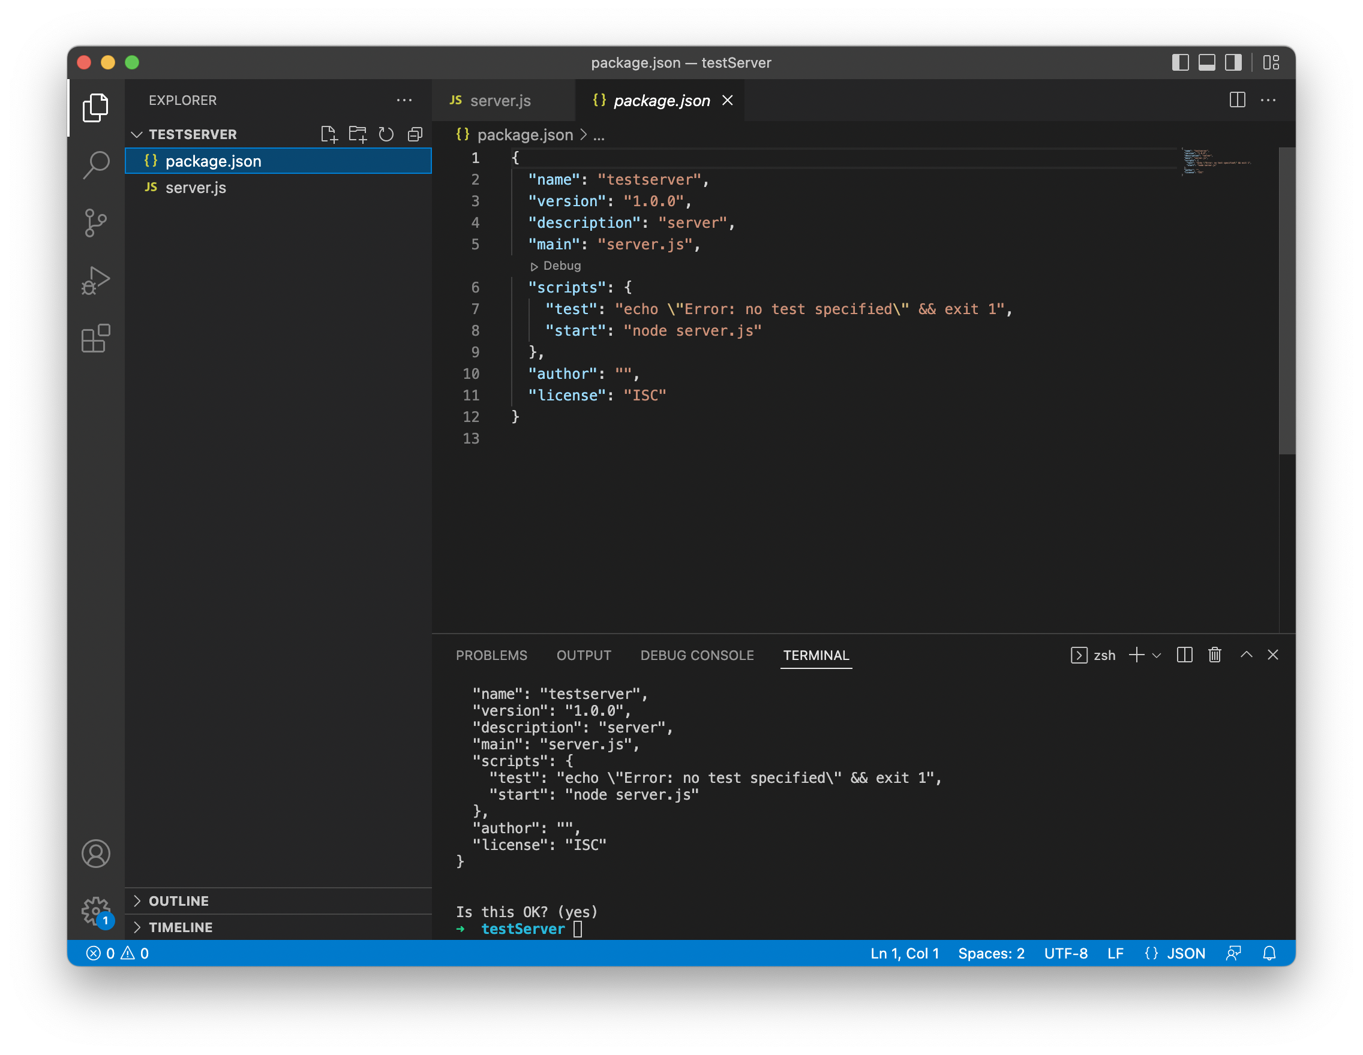Open the Source Control view
Screen dimensions: 1363x1055
[x=95, y=222]
